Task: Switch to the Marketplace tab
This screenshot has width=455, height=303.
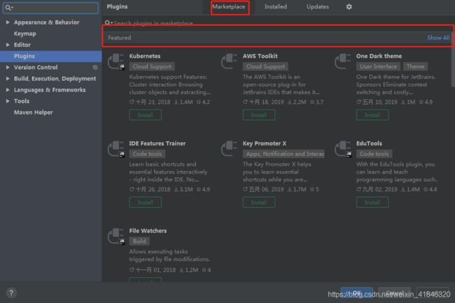Action: tap(229, 7)
